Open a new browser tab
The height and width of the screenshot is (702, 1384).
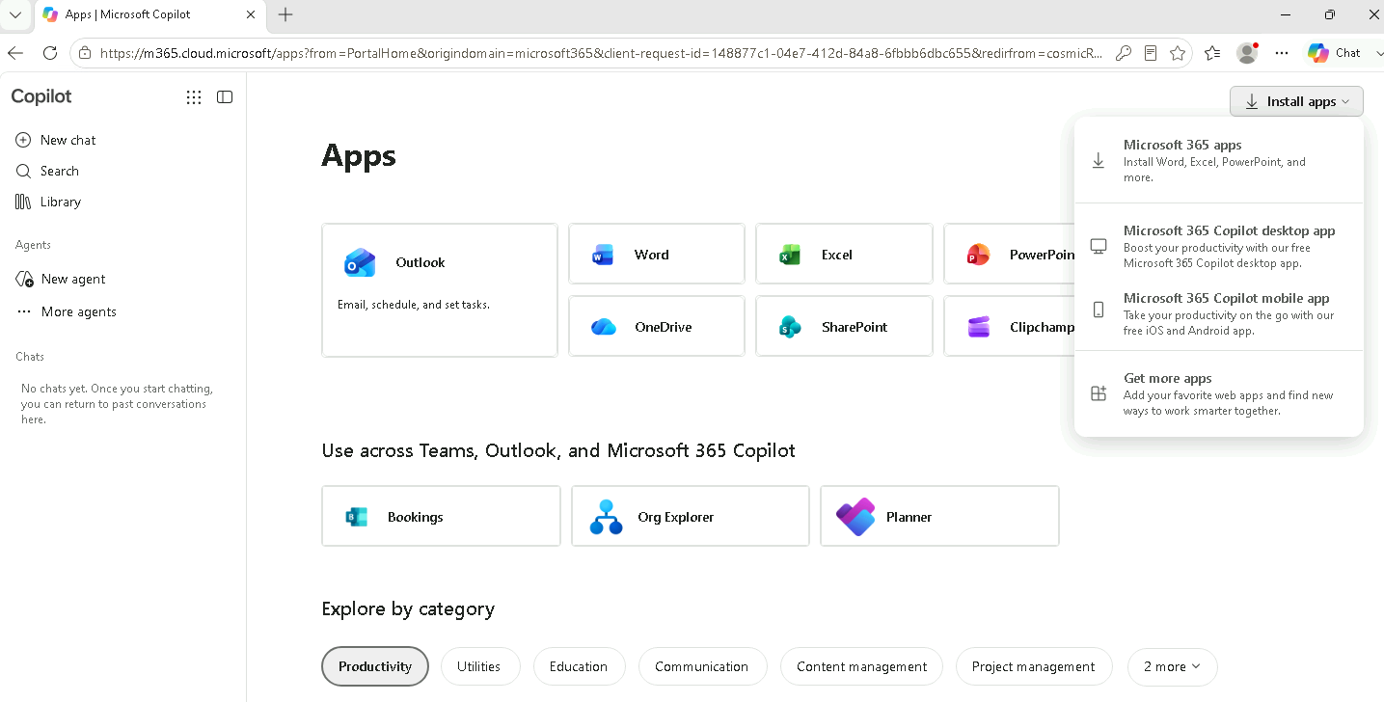point(285,14)
